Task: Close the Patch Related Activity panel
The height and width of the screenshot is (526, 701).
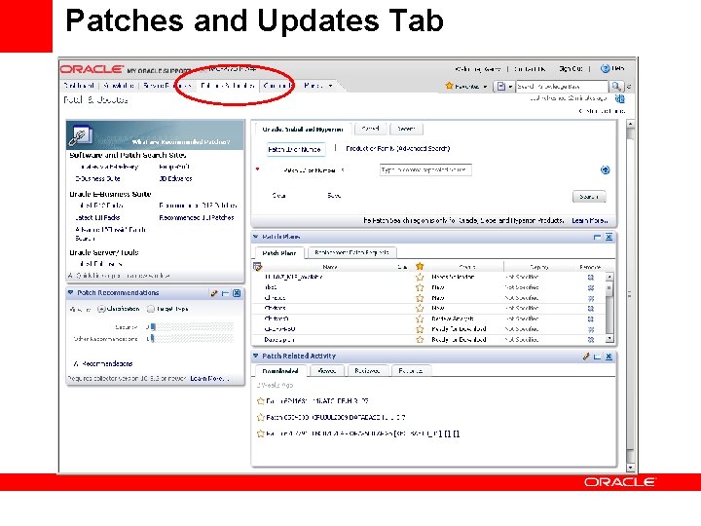Action: pyautogui.click(x=609, y=357)
